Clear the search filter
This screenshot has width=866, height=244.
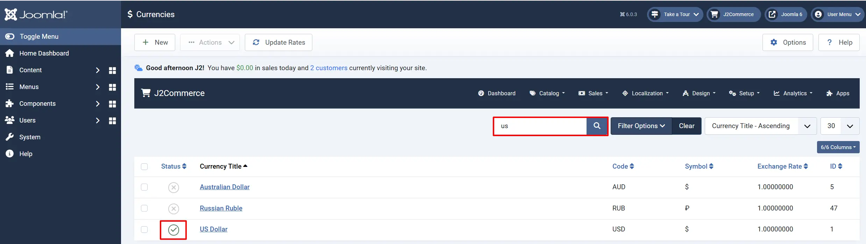point(687,126)
